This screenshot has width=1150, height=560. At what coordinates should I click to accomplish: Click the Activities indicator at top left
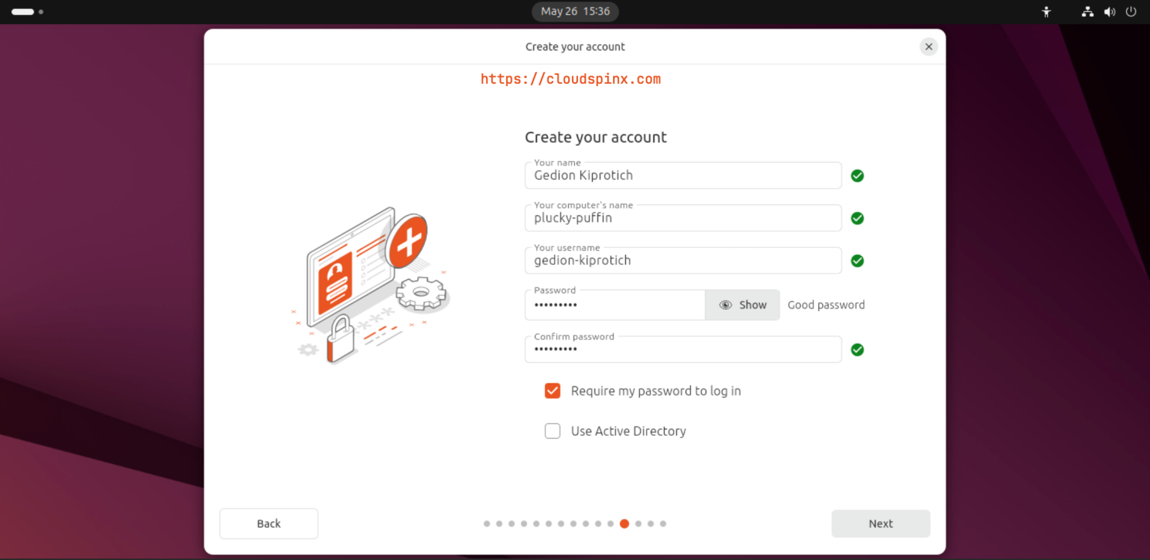point(20,11)
